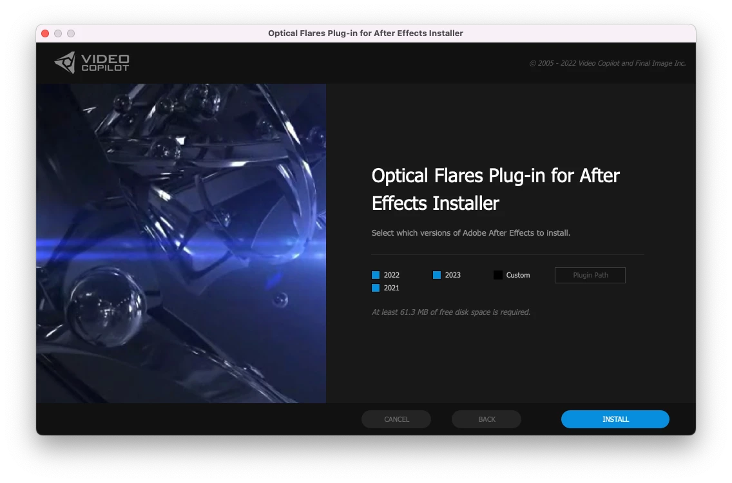
Task: Click the Video Copilot logo
Action: point(92,62)
